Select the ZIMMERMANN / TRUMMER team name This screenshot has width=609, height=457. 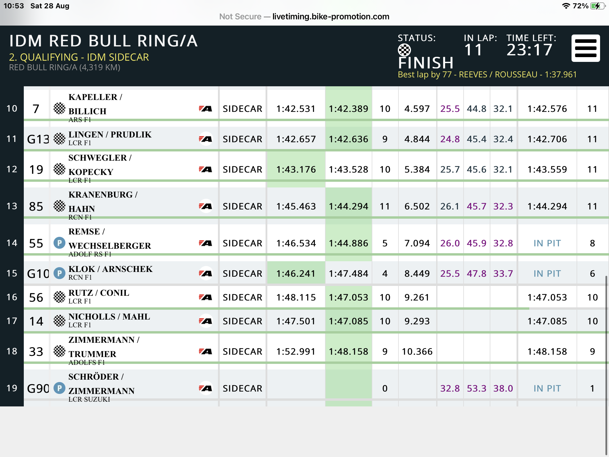pos(104,347)
